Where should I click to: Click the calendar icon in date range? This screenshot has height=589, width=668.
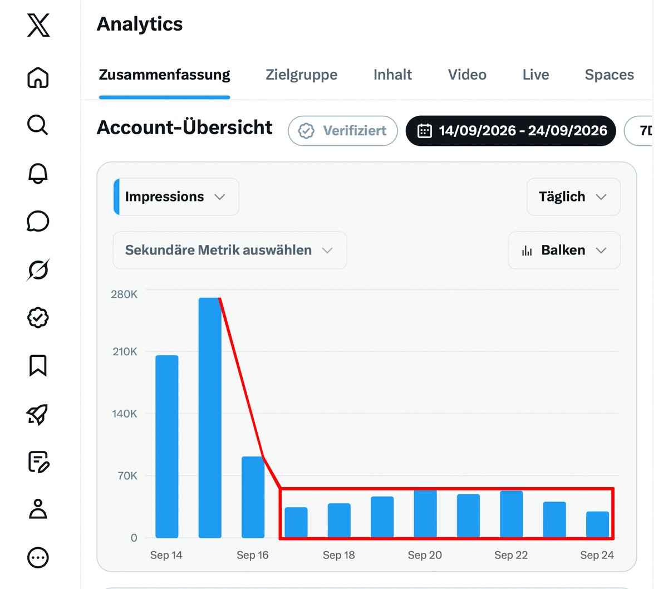click(425, 131)
